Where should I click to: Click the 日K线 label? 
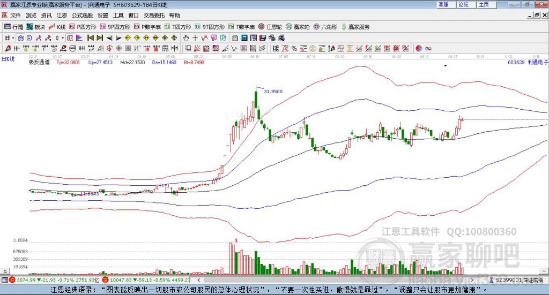click(x=8, y=59)
